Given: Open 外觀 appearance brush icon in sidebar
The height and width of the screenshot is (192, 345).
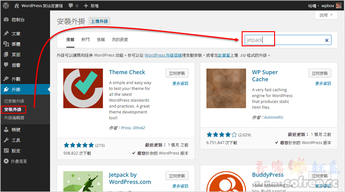Looking at the screenshot, I should pyautogui.click(x=6, y=78).
